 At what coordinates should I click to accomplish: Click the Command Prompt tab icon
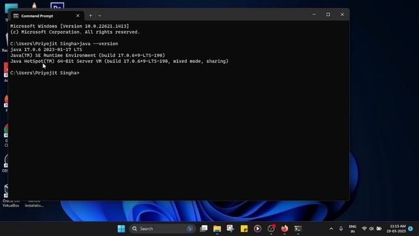pos(16,16)
